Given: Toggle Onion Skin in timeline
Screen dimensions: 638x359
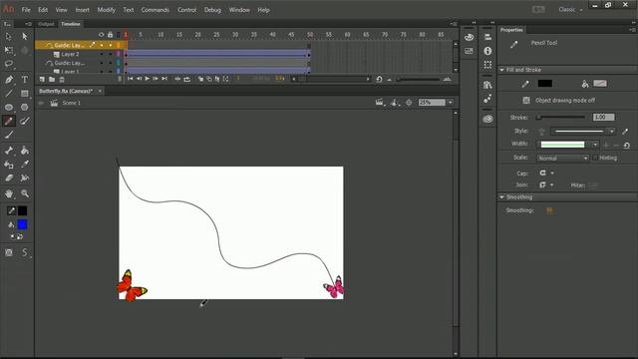Looking at the screenshot, I should 200,79.
